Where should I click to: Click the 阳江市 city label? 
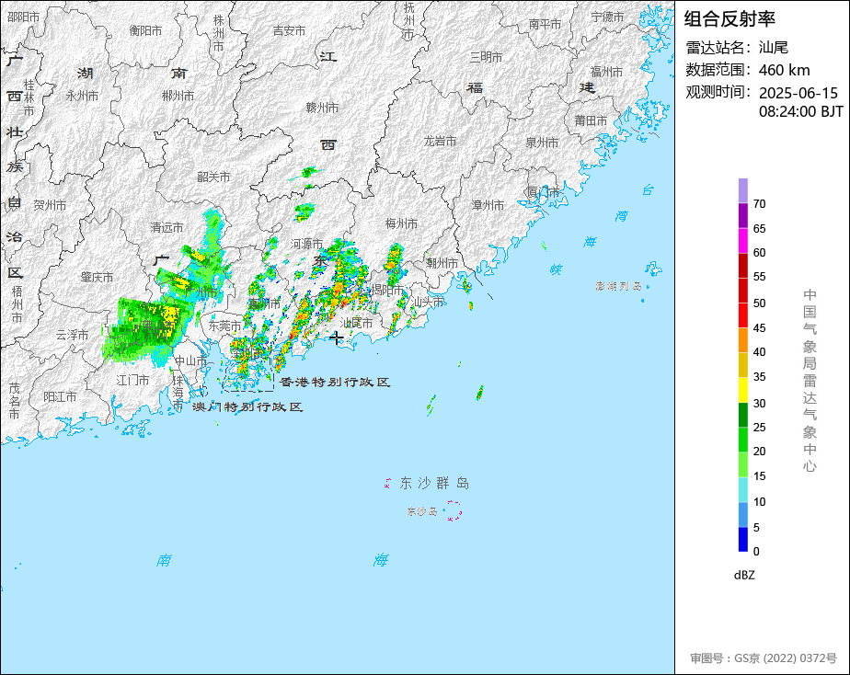(x=60, y=396)
